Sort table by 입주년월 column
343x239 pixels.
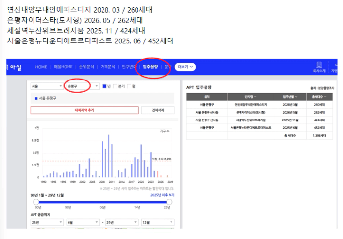coord(290,97)
